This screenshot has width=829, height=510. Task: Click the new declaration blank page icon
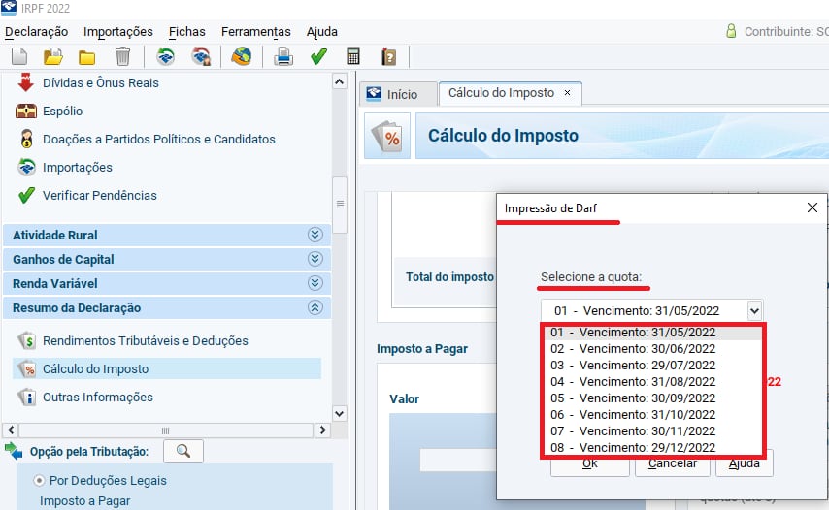click(18, 56)
